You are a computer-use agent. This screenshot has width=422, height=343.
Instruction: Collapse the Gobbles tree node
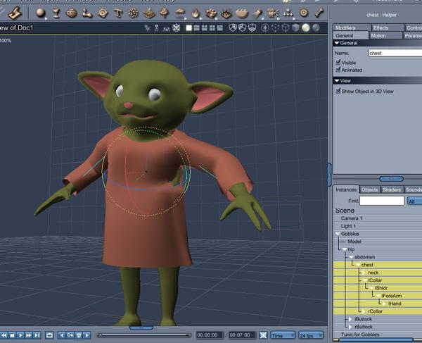point(338,234)
